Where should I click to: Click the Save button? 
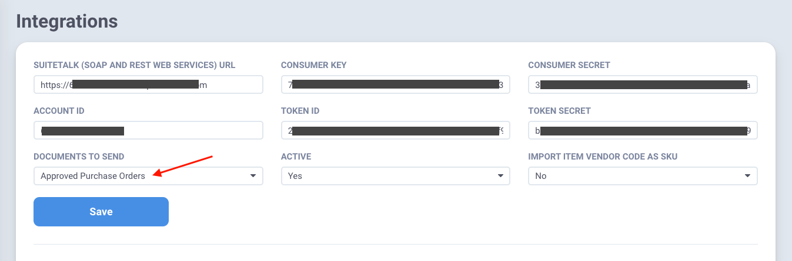101,212
